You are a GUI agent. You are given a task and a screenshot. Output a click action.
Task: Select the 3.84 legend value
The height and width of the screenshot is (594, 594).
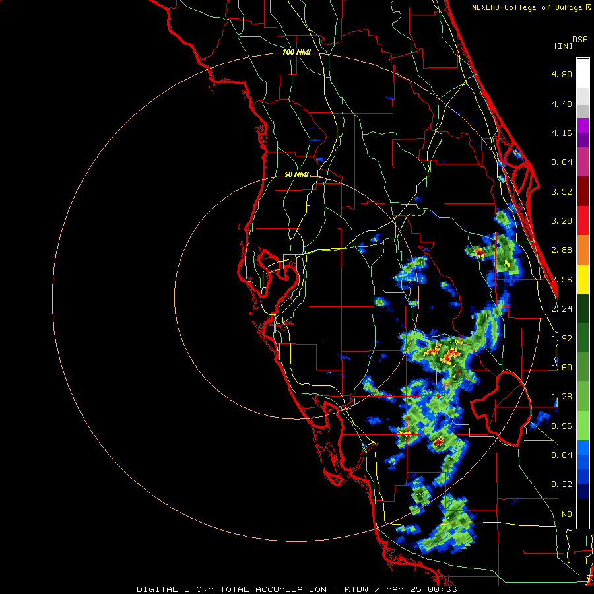coord(562,162)
